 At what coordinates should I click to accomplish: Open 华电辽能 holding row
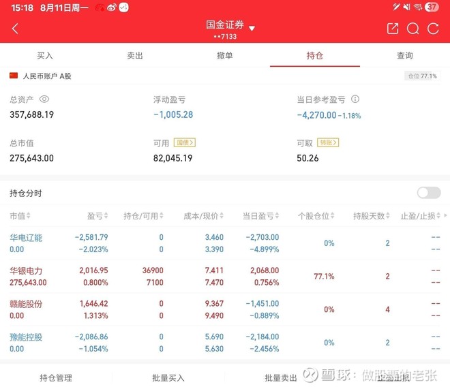click(x=225, y=243)
